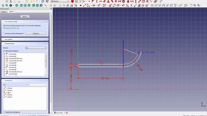Select the create circle tool
Screen dimensions: 207x116
point(93,5)
